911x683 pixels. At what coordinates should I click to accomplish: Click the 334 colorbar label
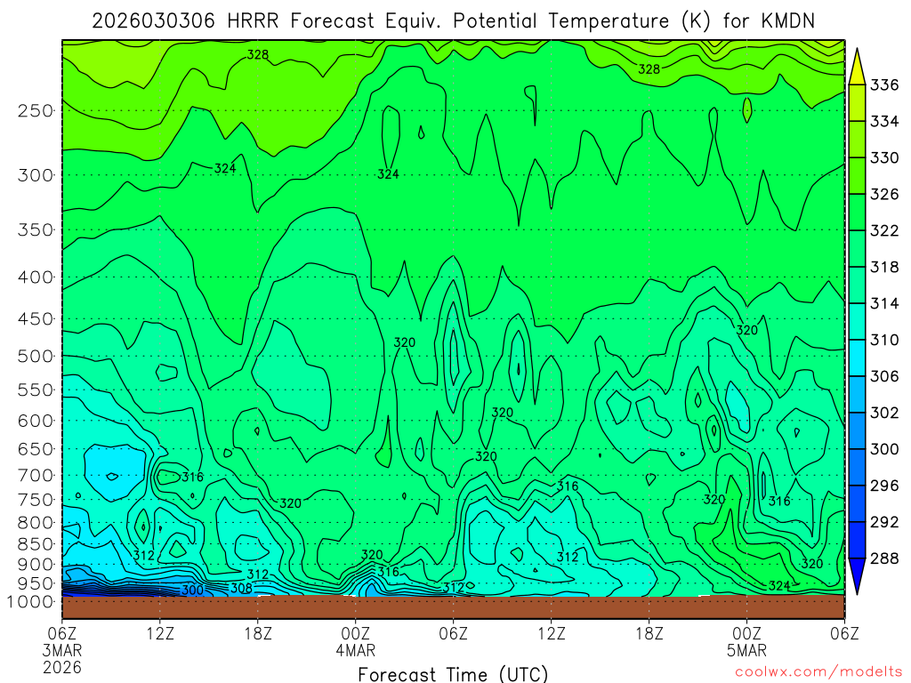coord(884,121)
